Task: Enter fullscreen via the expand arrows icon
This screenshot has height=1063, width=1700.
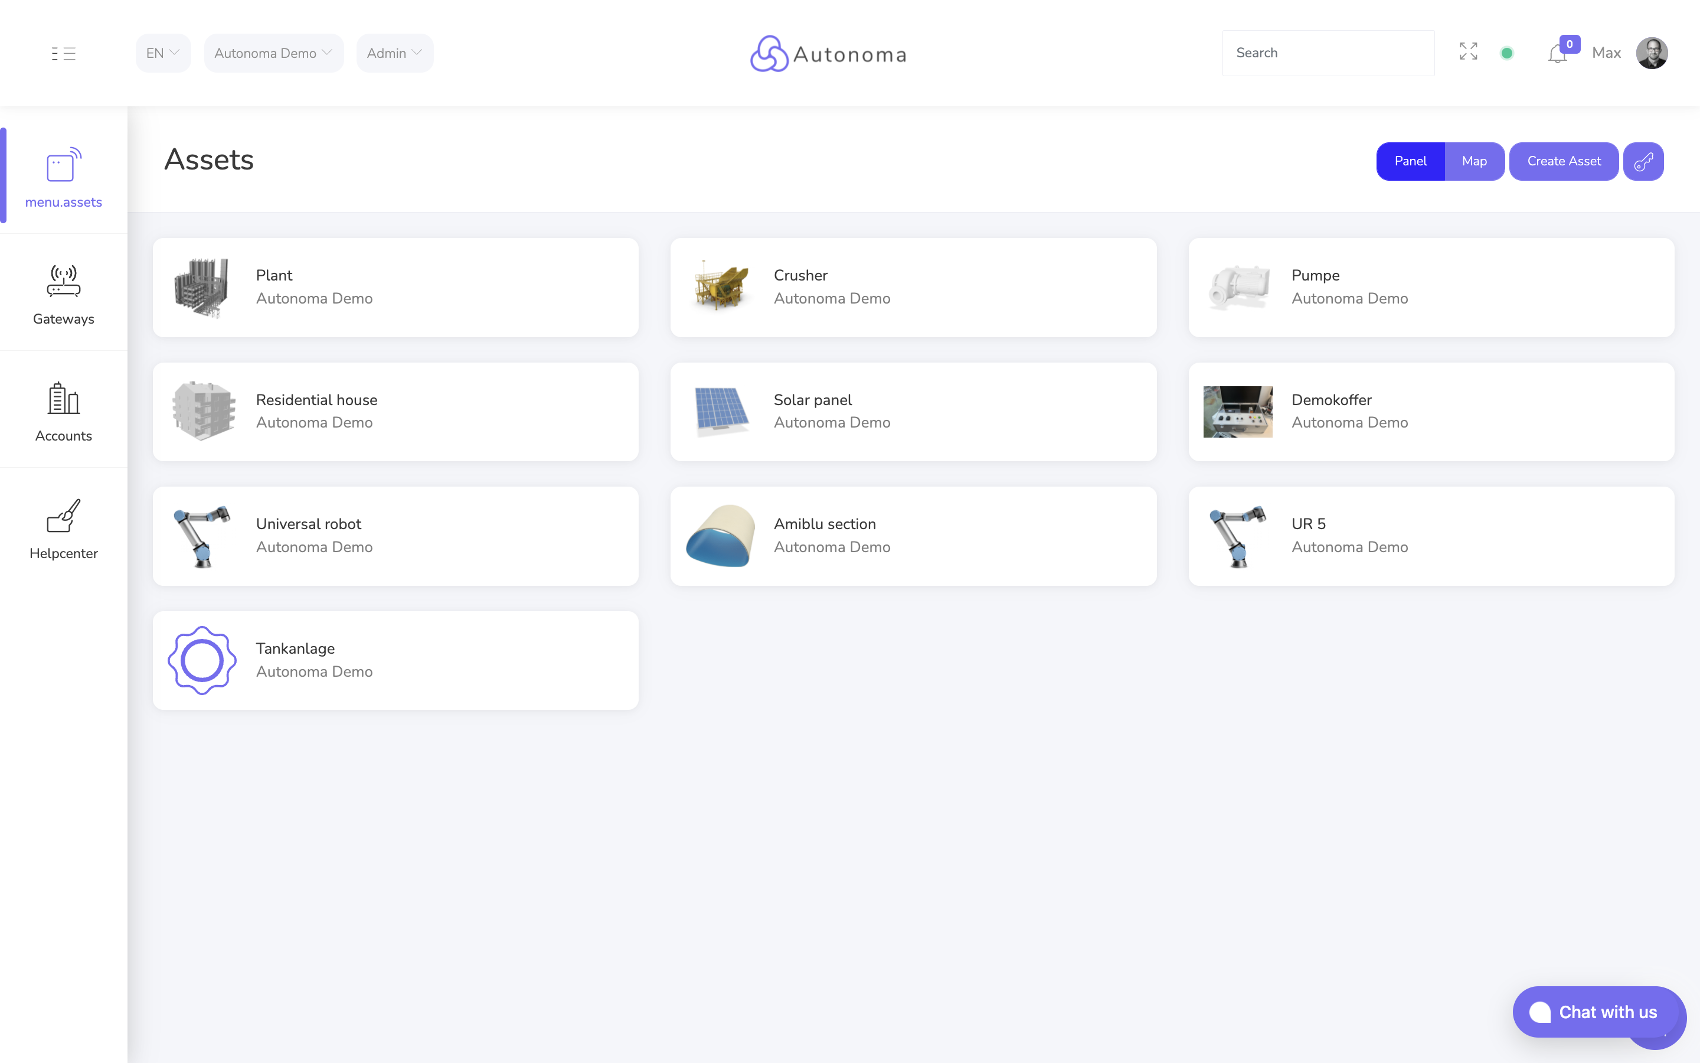Action: point(1468,51)
